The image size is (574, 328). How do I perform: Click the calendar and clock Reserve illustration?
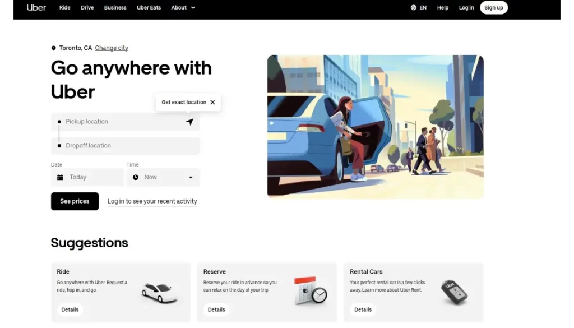(x=311, y=290)
